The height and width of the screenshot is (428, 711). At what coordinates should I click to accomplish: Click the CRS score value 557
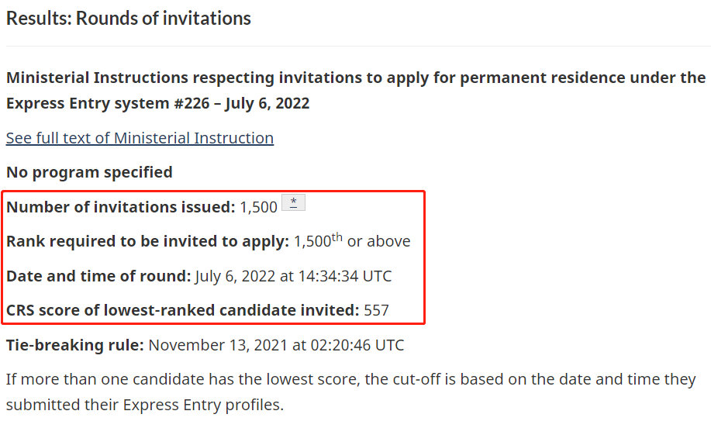click(x=376, y=311)
